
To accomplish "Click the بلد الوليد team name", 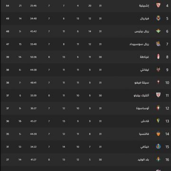I will 143,160.
